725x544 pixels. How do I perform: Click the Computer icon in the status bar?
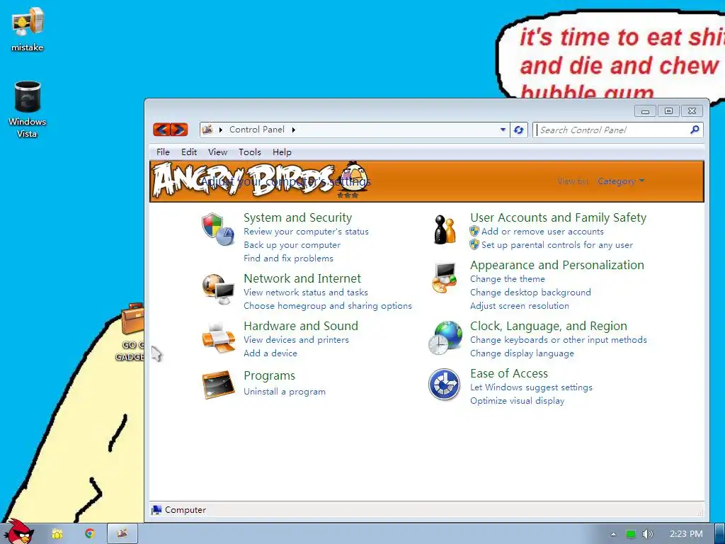click(156, 510)
